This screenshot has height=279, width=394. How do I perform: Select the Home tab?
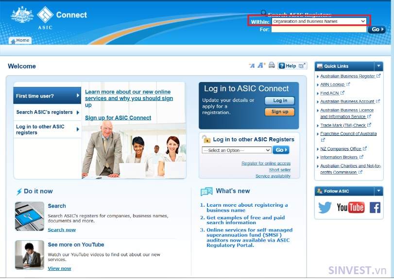20,40
